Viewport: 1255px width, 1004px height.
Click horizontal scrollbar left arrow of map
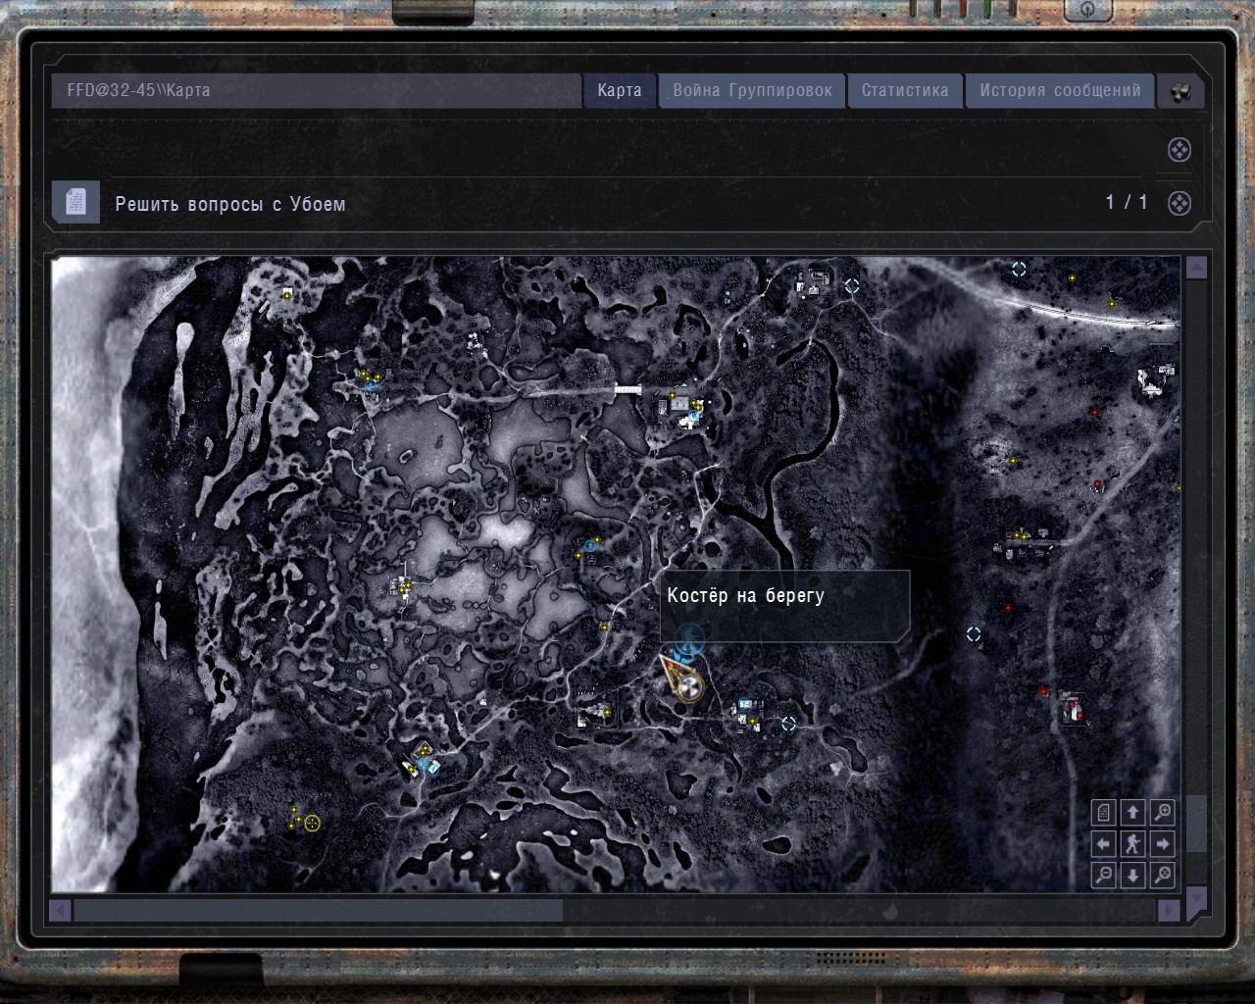[60, 911]
